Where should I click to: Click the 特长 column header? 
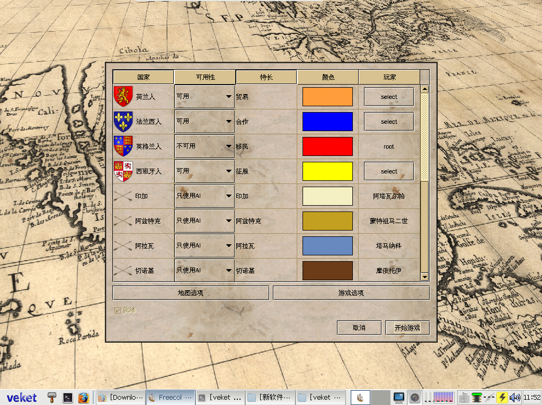coord(266,77)
